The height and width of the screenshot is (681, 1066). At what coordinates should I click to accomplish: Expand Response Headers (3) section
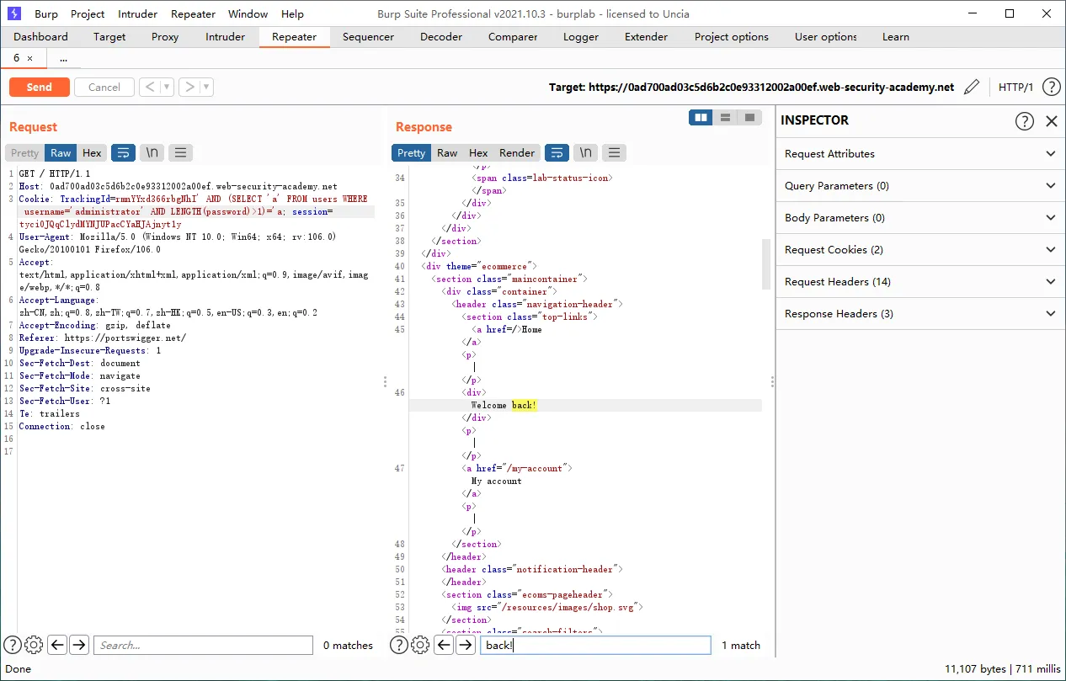pyautogui.click(x=919, y=313)
